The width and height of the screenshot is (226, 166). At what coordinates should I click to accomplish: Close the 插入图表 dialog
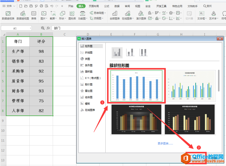[x=220, y=39]
